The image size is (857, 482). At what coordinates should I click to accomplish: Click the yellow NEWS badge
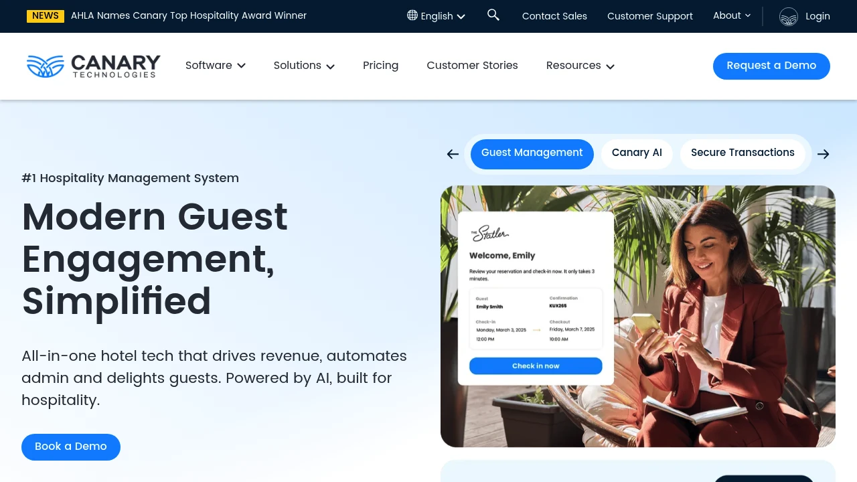click(x=46, y=16)
